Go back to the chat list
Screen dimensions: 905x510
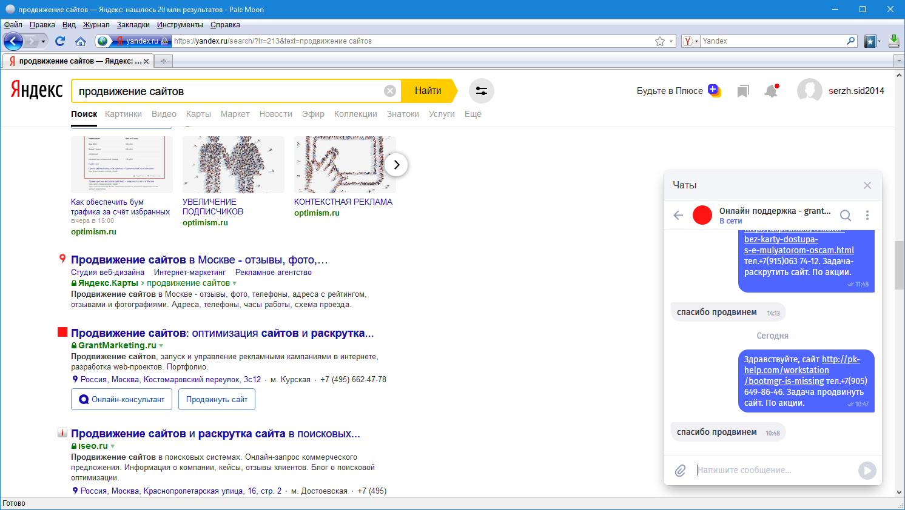point(678,215)
